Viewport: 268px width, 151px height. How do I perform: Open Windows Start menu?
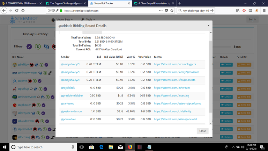(5, 147)
